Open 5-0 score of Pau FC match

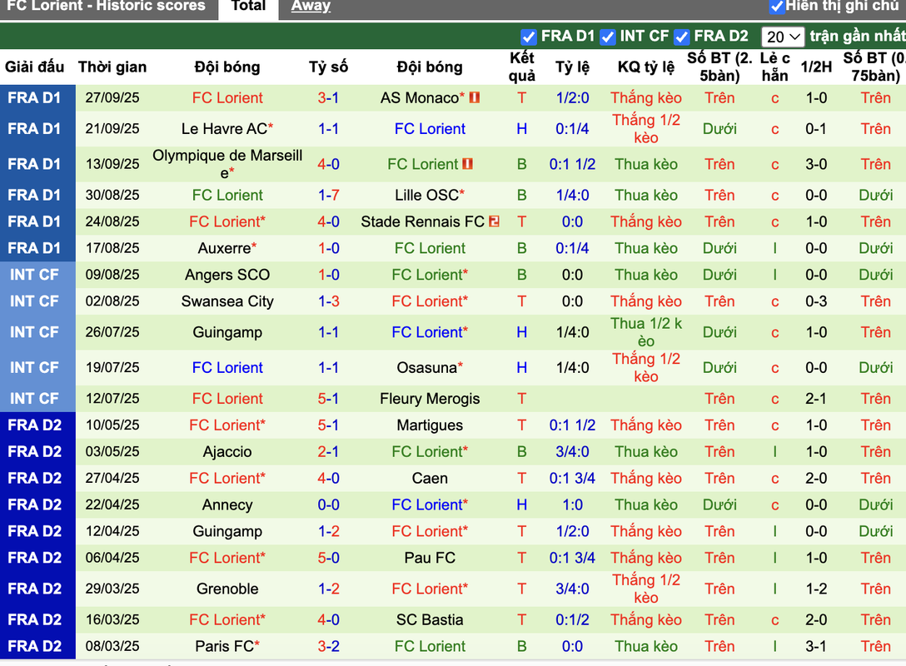pyautogui.click(x=328, y=558)
